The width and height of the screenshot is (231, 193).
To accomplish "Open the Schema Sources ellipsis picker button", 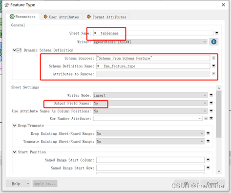I will (x=214, y=58).
